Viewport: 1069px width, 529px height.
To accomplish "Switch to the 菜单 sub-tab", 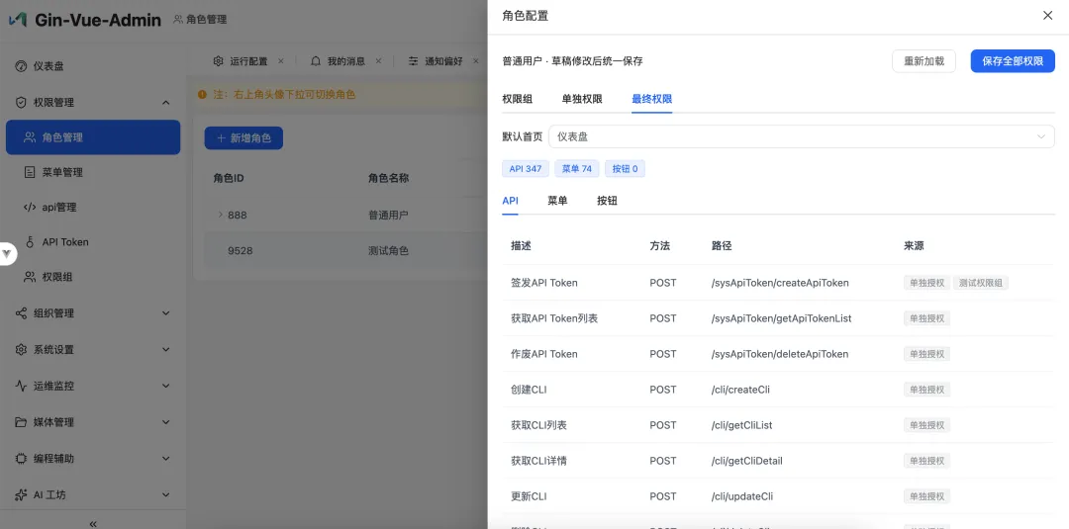I will [x=557, y=200].
